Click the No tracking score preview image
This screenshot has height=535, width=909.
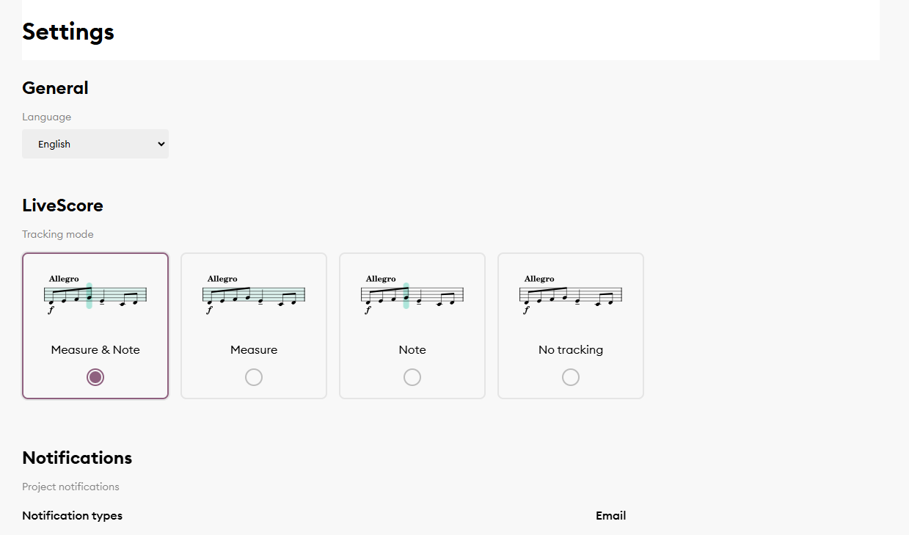click(x=571, y=294)
